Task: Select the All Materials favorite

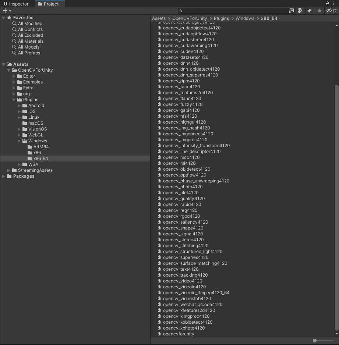Action: point(29,41)
